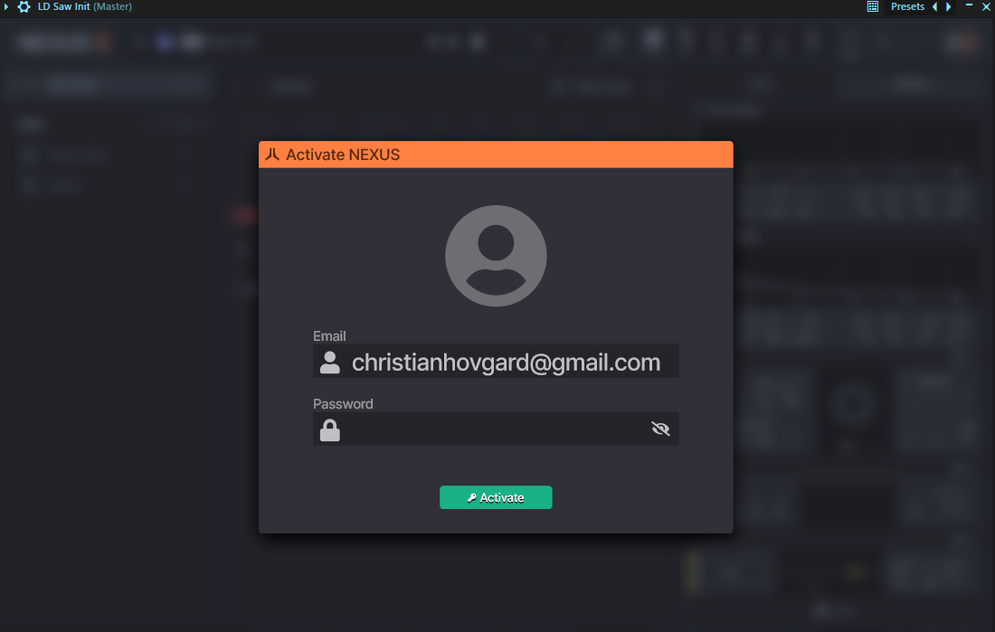The width and height of the screenshot is (995, 632).
Task: Click the user avatar placeholder image
Action: pyautogui.click(x=496, y=256)
